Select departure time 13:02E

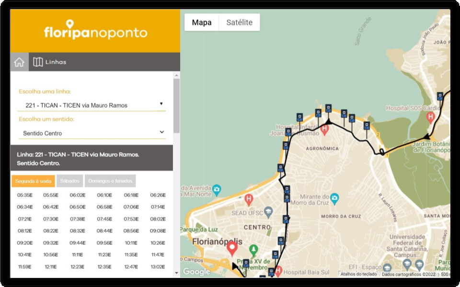158,267
